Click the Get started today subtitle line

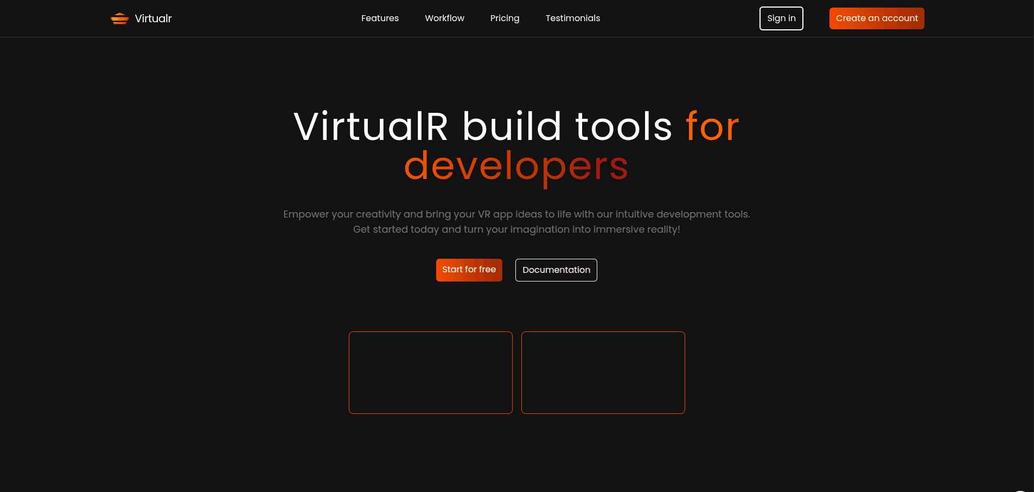[516, 229]
